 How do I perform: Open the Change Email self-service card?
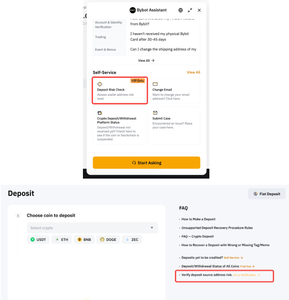174,91
